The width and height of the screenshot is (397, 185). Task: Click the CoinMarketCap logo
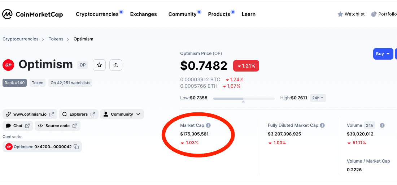coord(33,14)
